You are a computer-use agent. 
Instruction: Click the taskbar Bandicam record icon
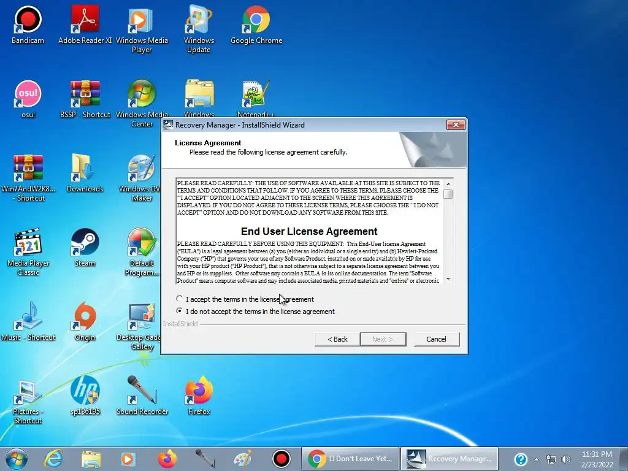click(281, 459)
